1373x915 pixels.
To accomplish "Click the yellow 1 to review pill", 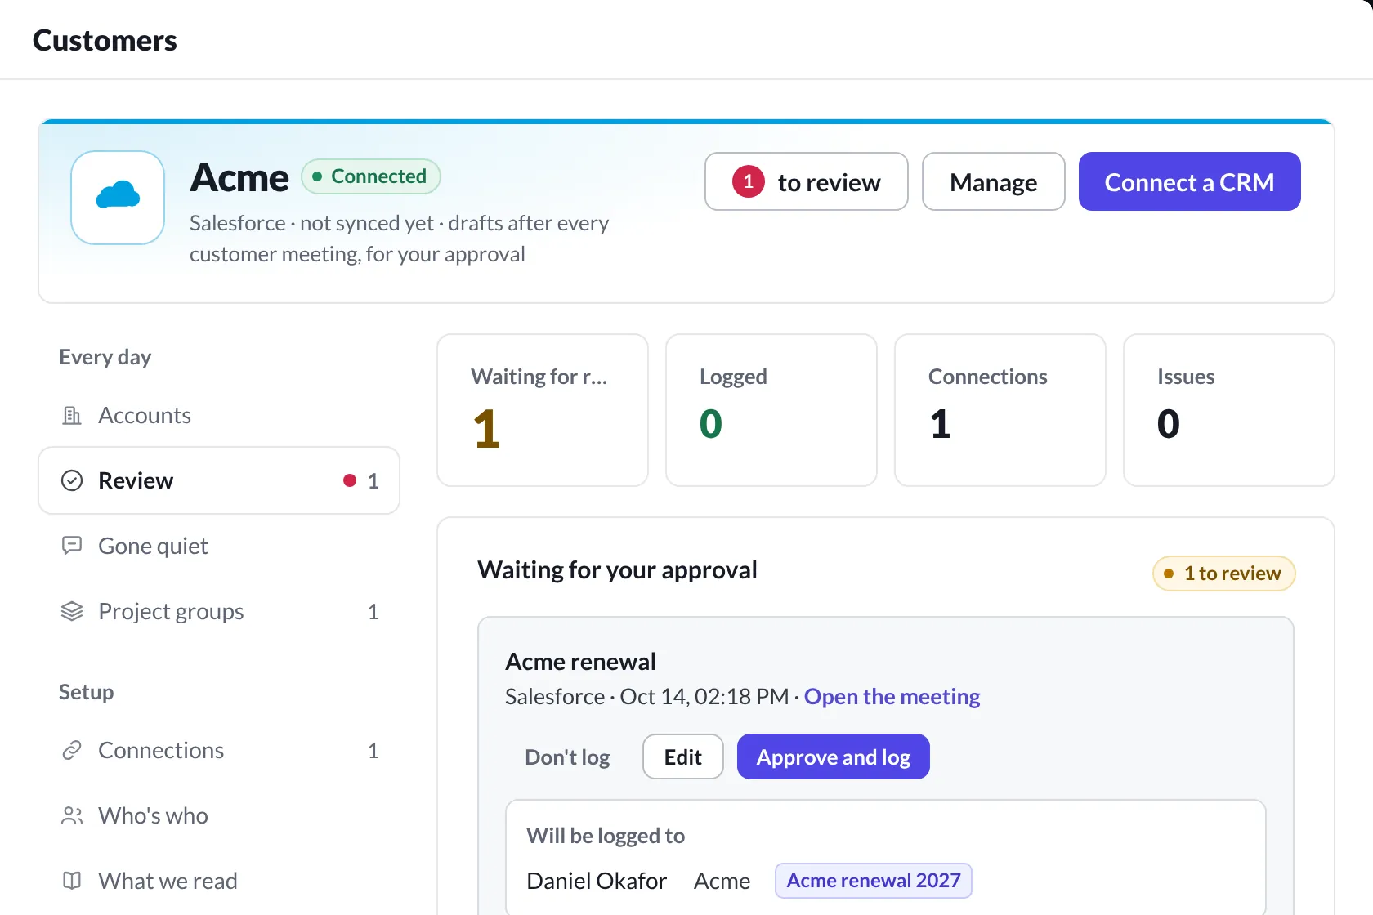I will click(1224, 574).
